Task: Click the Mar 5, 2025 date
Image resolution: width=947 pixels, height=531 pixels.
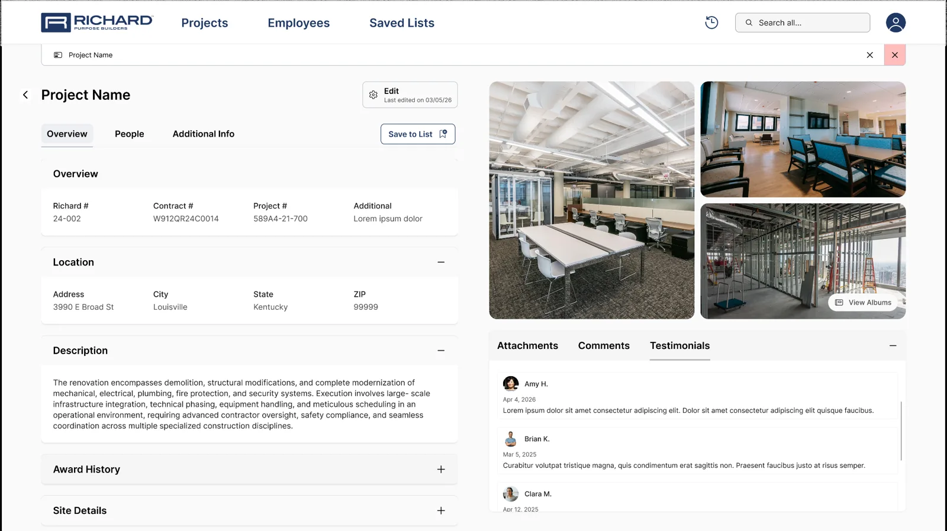Action: (520, 455)
